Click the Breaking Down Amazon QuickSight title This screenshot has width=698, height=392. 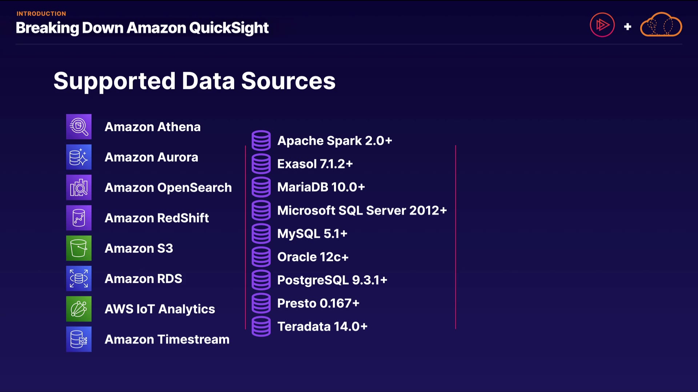coord(142,28)
